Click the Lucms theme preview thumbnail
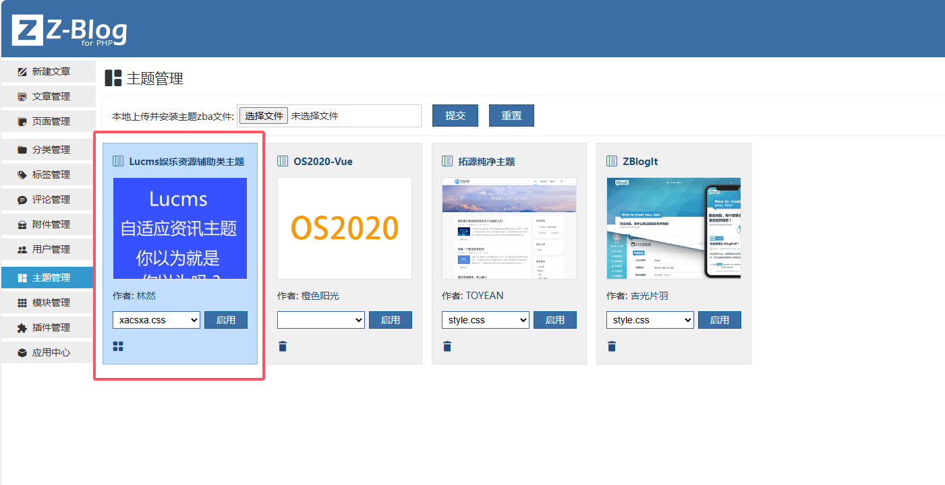 coord(180,228)
